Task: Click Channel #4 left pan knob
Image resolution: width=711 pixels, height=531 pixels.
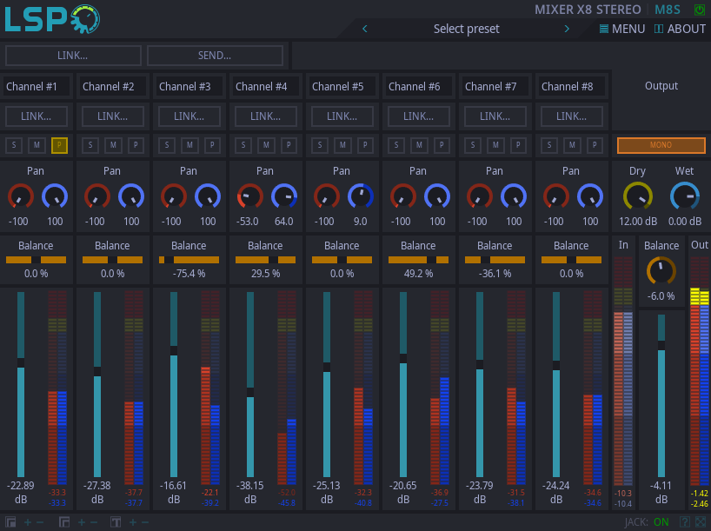Action: click(x=249, y=196)
